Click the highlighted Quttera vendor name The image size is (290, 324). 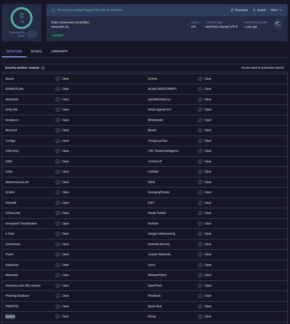click(10, 317)
